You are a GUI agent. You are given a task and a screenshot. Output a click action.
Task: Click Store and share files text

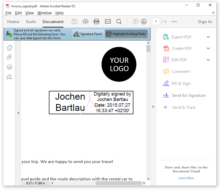[186, 169]
